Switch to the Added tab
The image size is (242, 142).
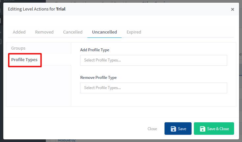pos(19,32)
